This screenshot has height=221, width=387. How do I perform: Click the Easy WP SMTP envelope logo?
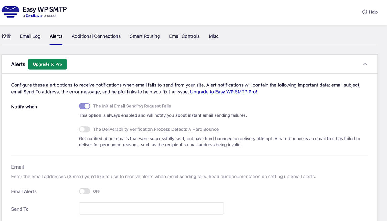11,12
